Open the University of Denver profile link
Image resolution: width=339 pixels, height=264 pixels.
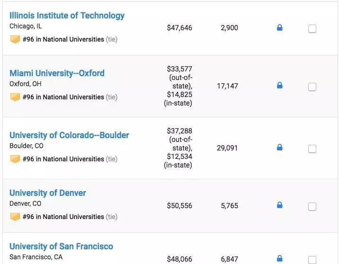click(47, 193)
